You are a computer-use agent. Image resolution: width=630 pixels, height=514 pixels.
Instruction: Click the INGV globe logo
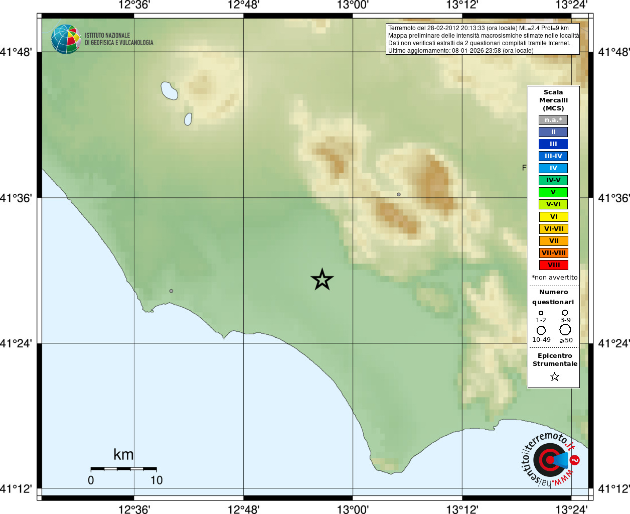pyautogui.click(x=66, y=39)
